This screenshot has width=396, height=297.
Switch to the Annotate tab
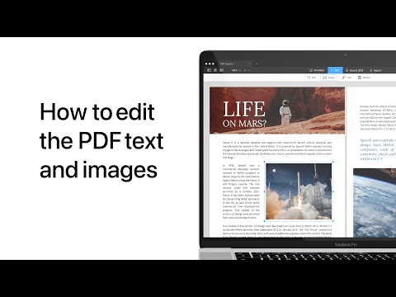coord(317,70)
